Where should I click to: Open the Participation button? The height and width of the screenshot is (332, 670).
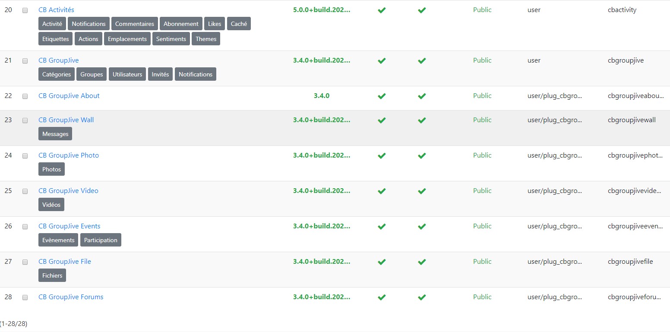tap(101, 240)
